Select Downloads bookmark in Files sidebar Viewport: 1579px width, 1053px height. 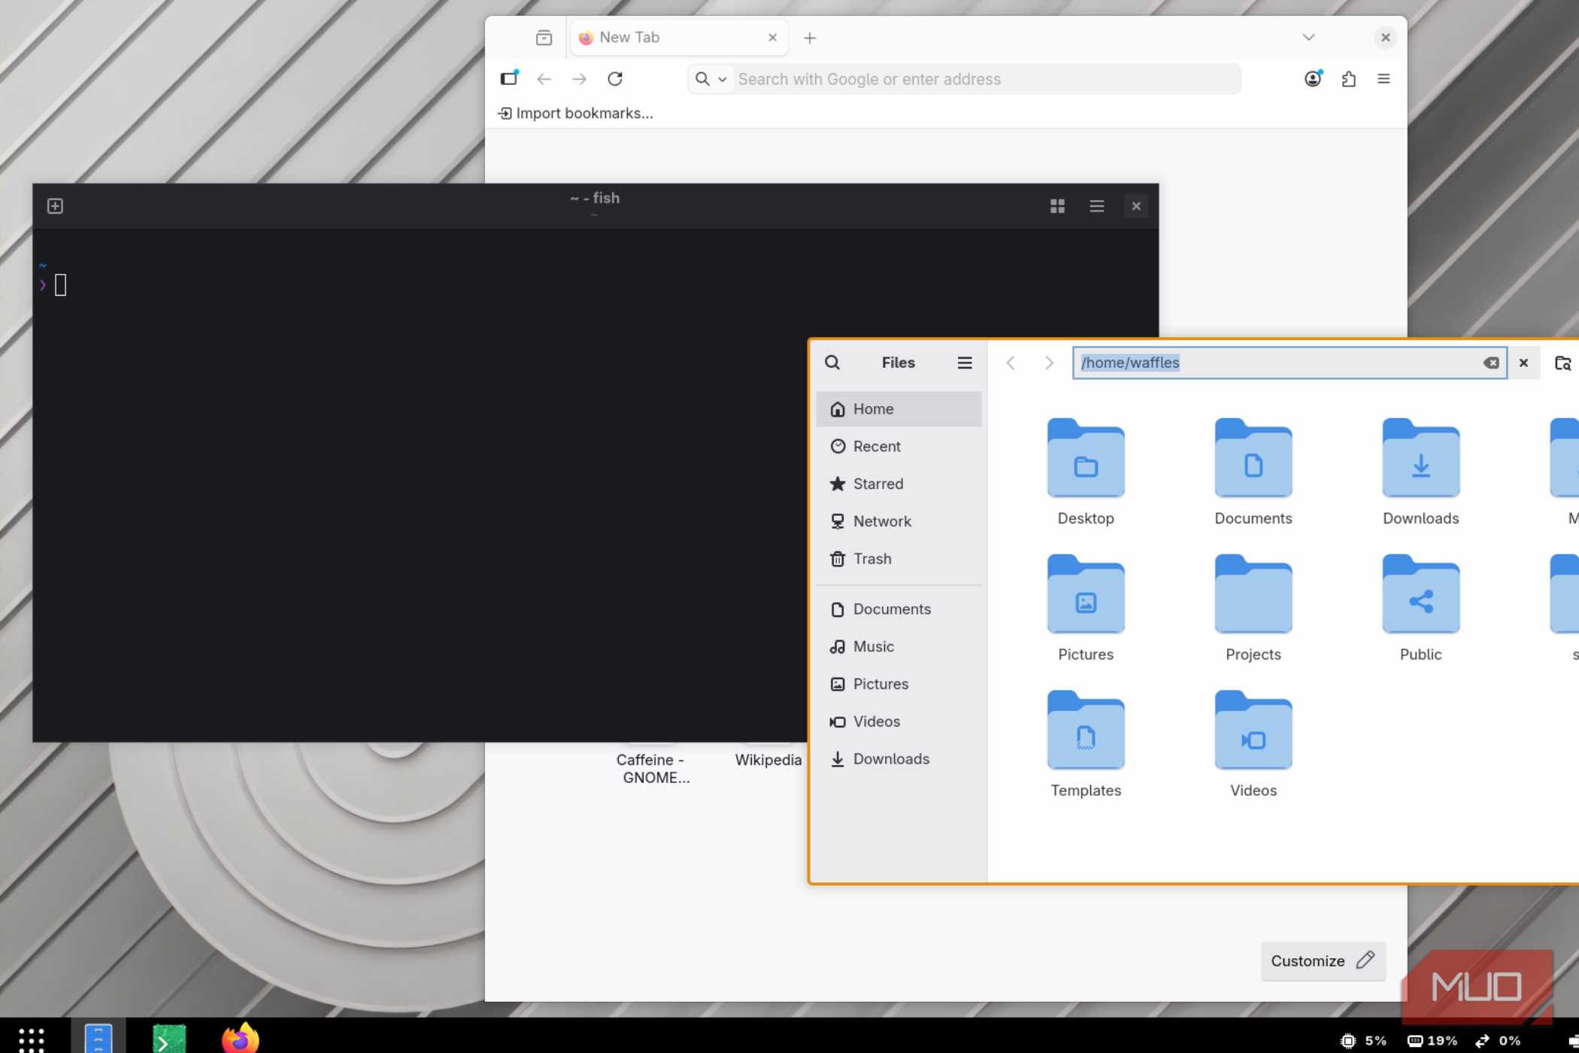(x=899, y=760)
